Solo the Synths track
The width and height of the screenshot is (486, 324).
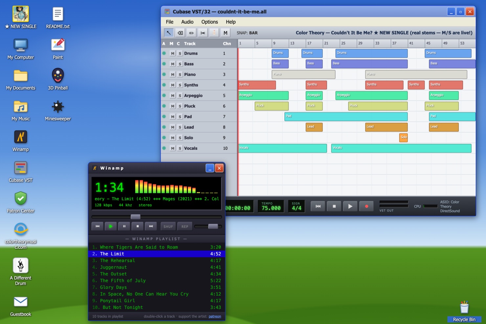[180, 85]
